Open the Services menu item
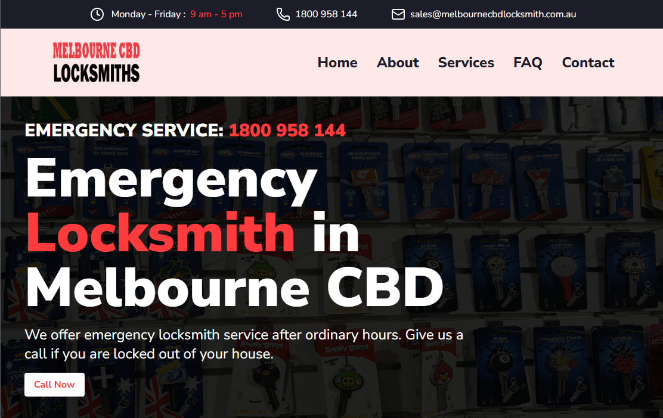This screenshot has width=663, height=418. tap(466, 62)
